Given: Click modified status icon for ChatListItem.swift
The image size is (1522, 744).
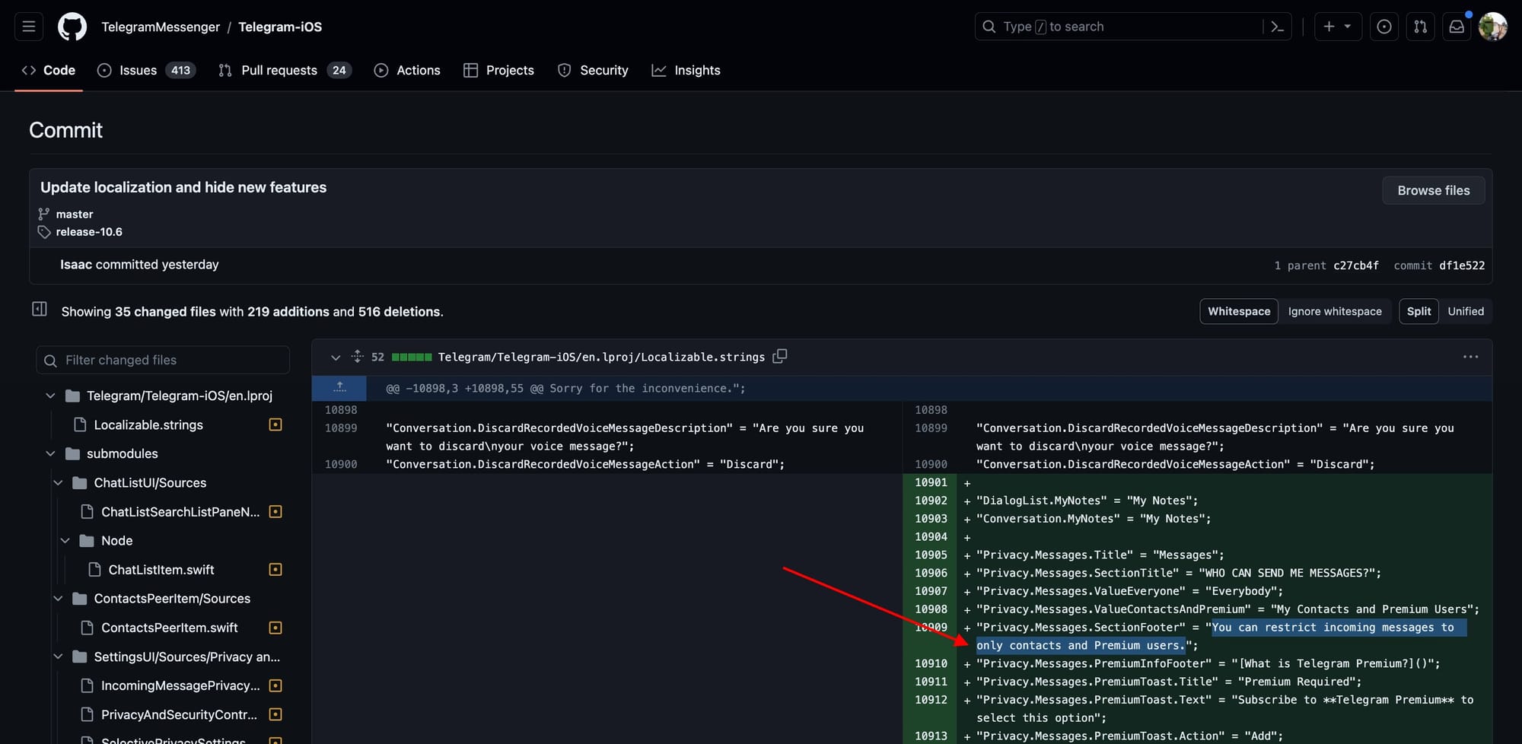Looking at the screenshot, I should pos(275,570).
